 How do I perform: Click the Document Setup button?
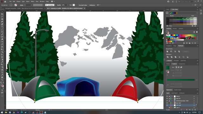coord(83,5)
